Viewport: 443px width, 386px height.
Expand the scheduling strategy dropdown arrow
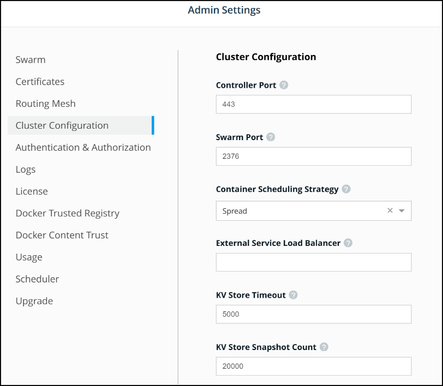(x=402, y=211)
